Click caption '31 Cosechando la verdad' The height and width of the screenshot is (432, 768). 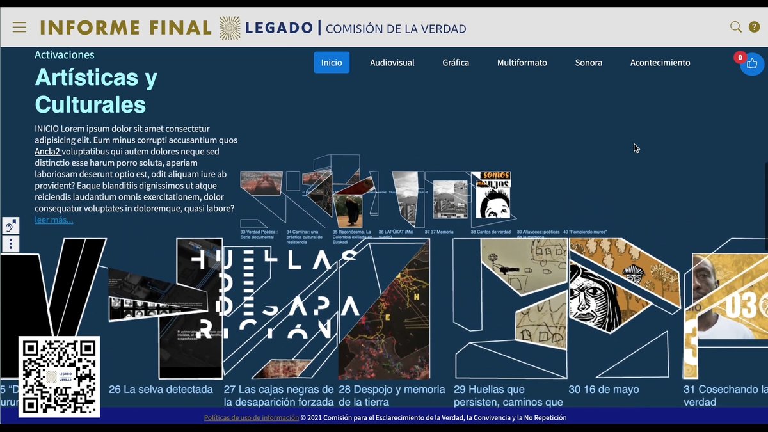point(725,396)
